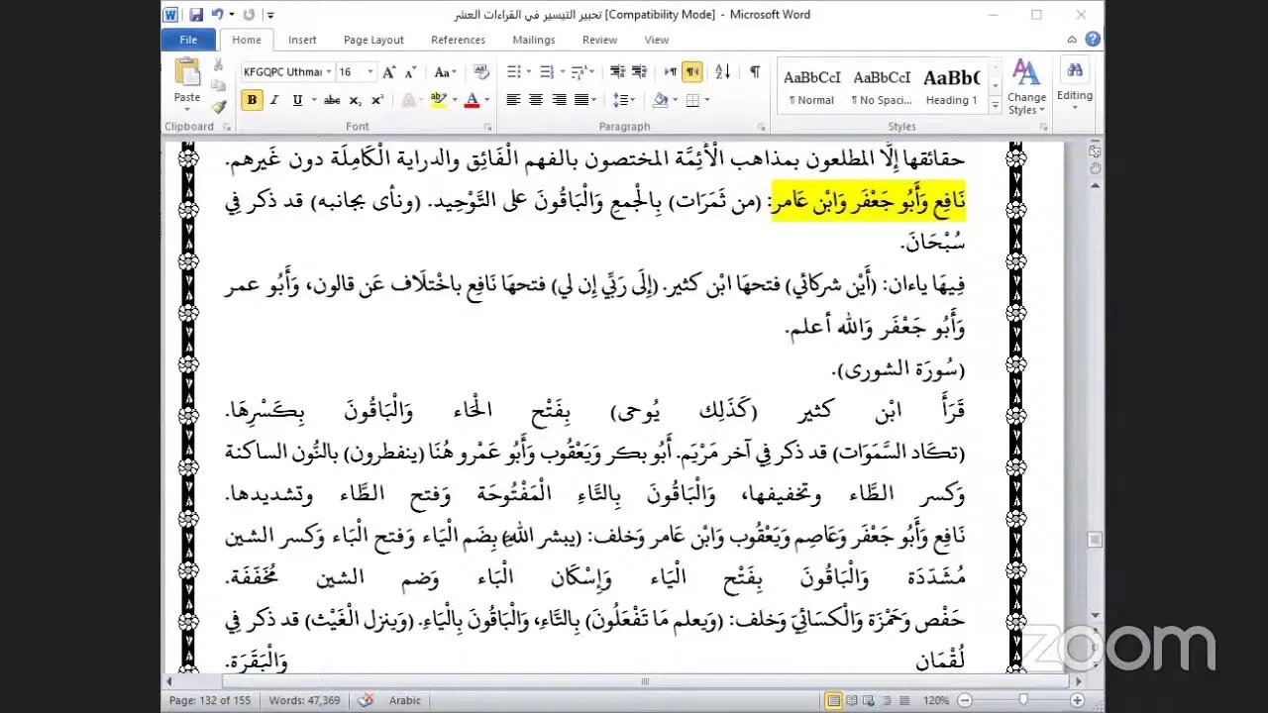Switch to the Mailings tab
The height and width of the screenshot is (713, 1268).
click(534, 40)
